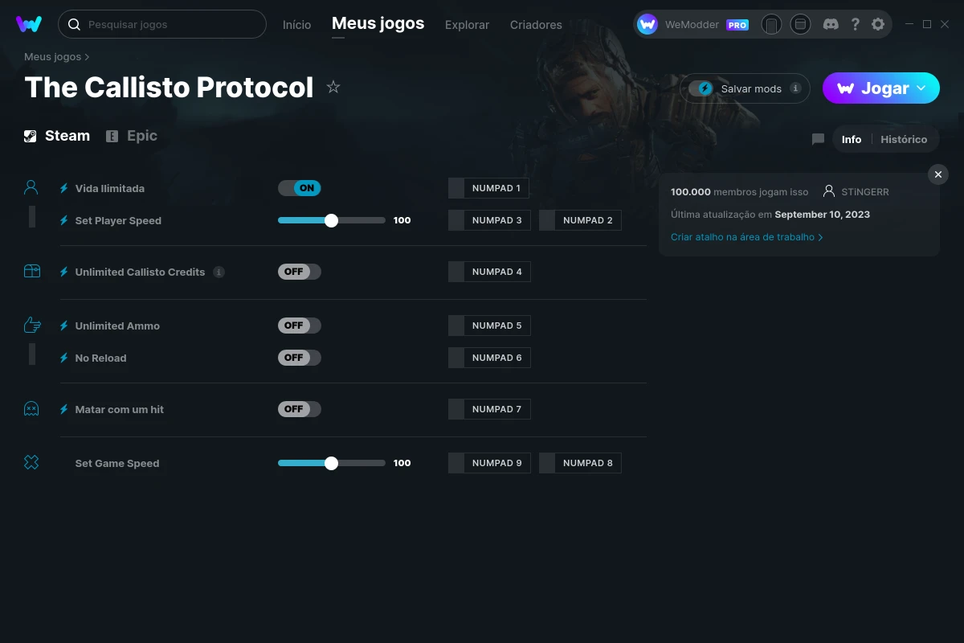This screenshot has height=643, width=964.
Task: Select the weapons thumbs-up category icon
Action: (x=31, y=325)
